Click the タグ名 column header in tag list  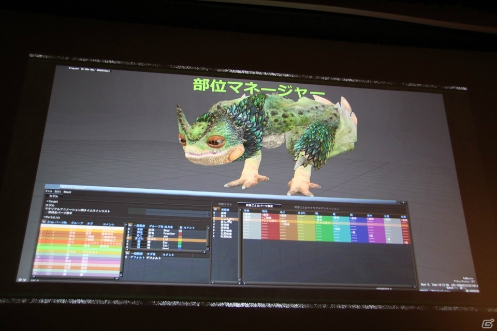(x=151, y=254)
